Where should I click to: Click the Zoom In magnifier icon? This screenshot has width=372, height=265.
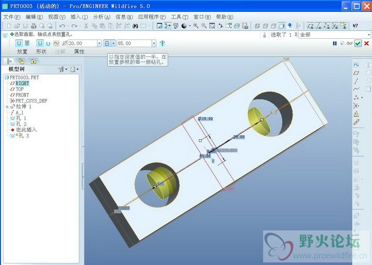tap(196, 26)
